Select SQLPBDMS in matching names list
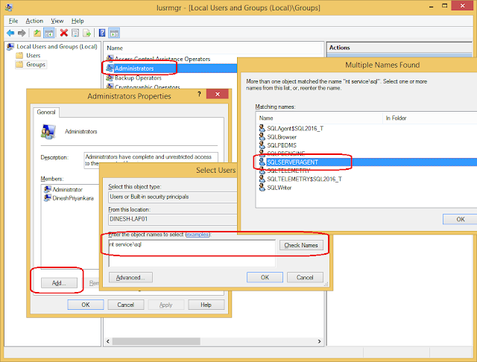The image size is (477, 362). coord(282,145)
